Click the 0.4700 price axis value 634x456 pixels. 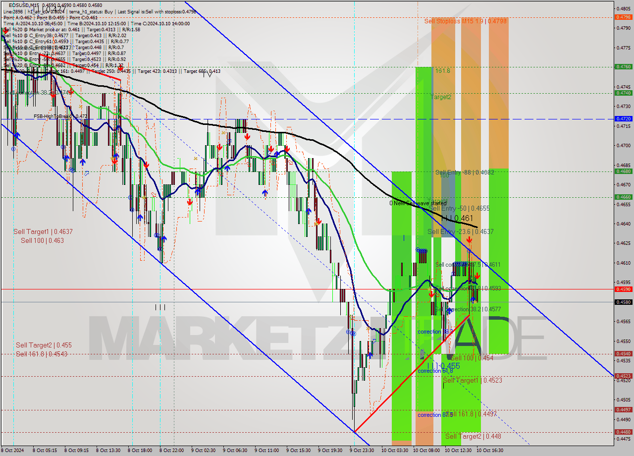point(624,145)
